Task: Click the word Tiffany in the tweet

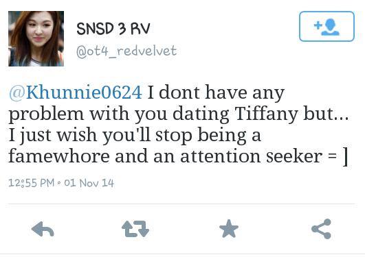Action: coord(267,114)
